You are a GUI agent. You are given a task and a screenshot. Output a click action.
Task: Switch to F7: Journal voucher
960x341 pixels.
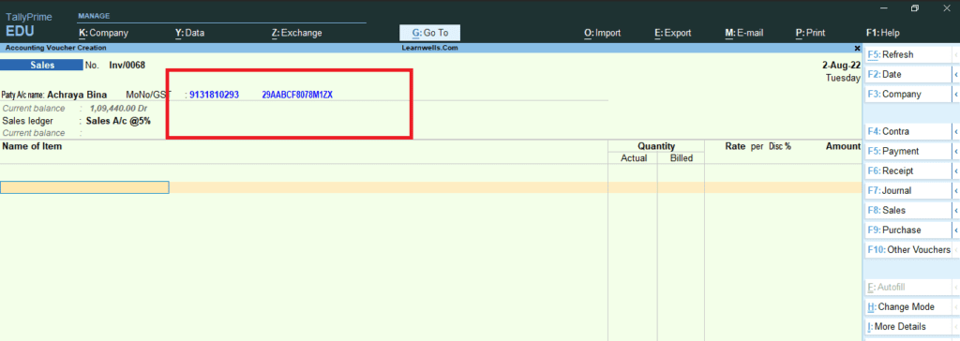907,190
